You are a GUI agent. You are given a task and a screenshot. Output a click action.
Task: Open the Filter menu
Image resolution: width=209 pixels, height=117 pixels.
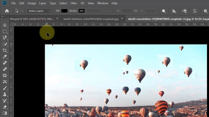pyautogui.click(x=74, y=3)
